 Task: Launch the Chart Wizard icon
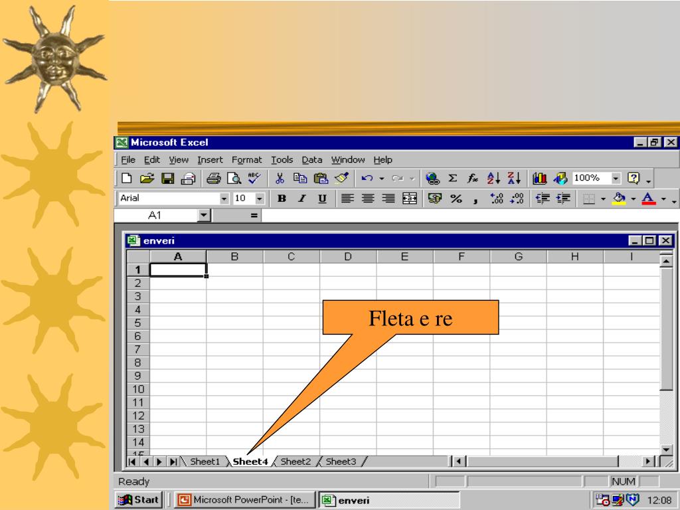click(539, 178)
